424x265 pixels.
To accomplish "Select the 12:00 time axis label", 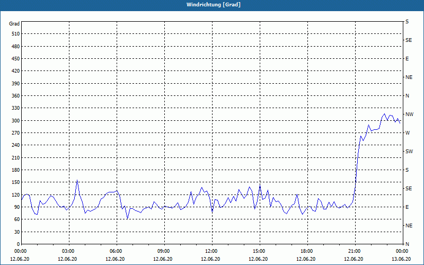I will (x=211, y=251).
